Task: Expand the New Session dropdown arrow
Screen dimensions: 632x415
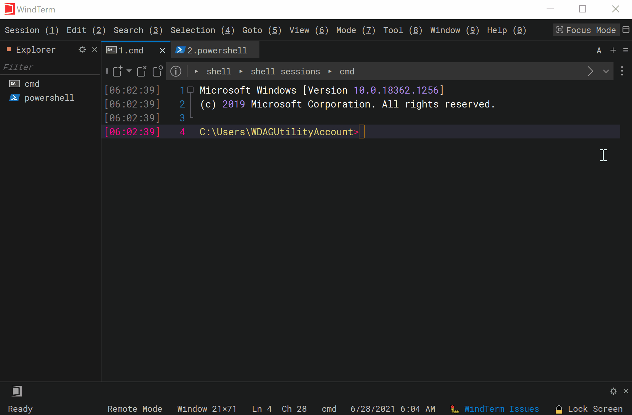Action: tap(129, 71)
